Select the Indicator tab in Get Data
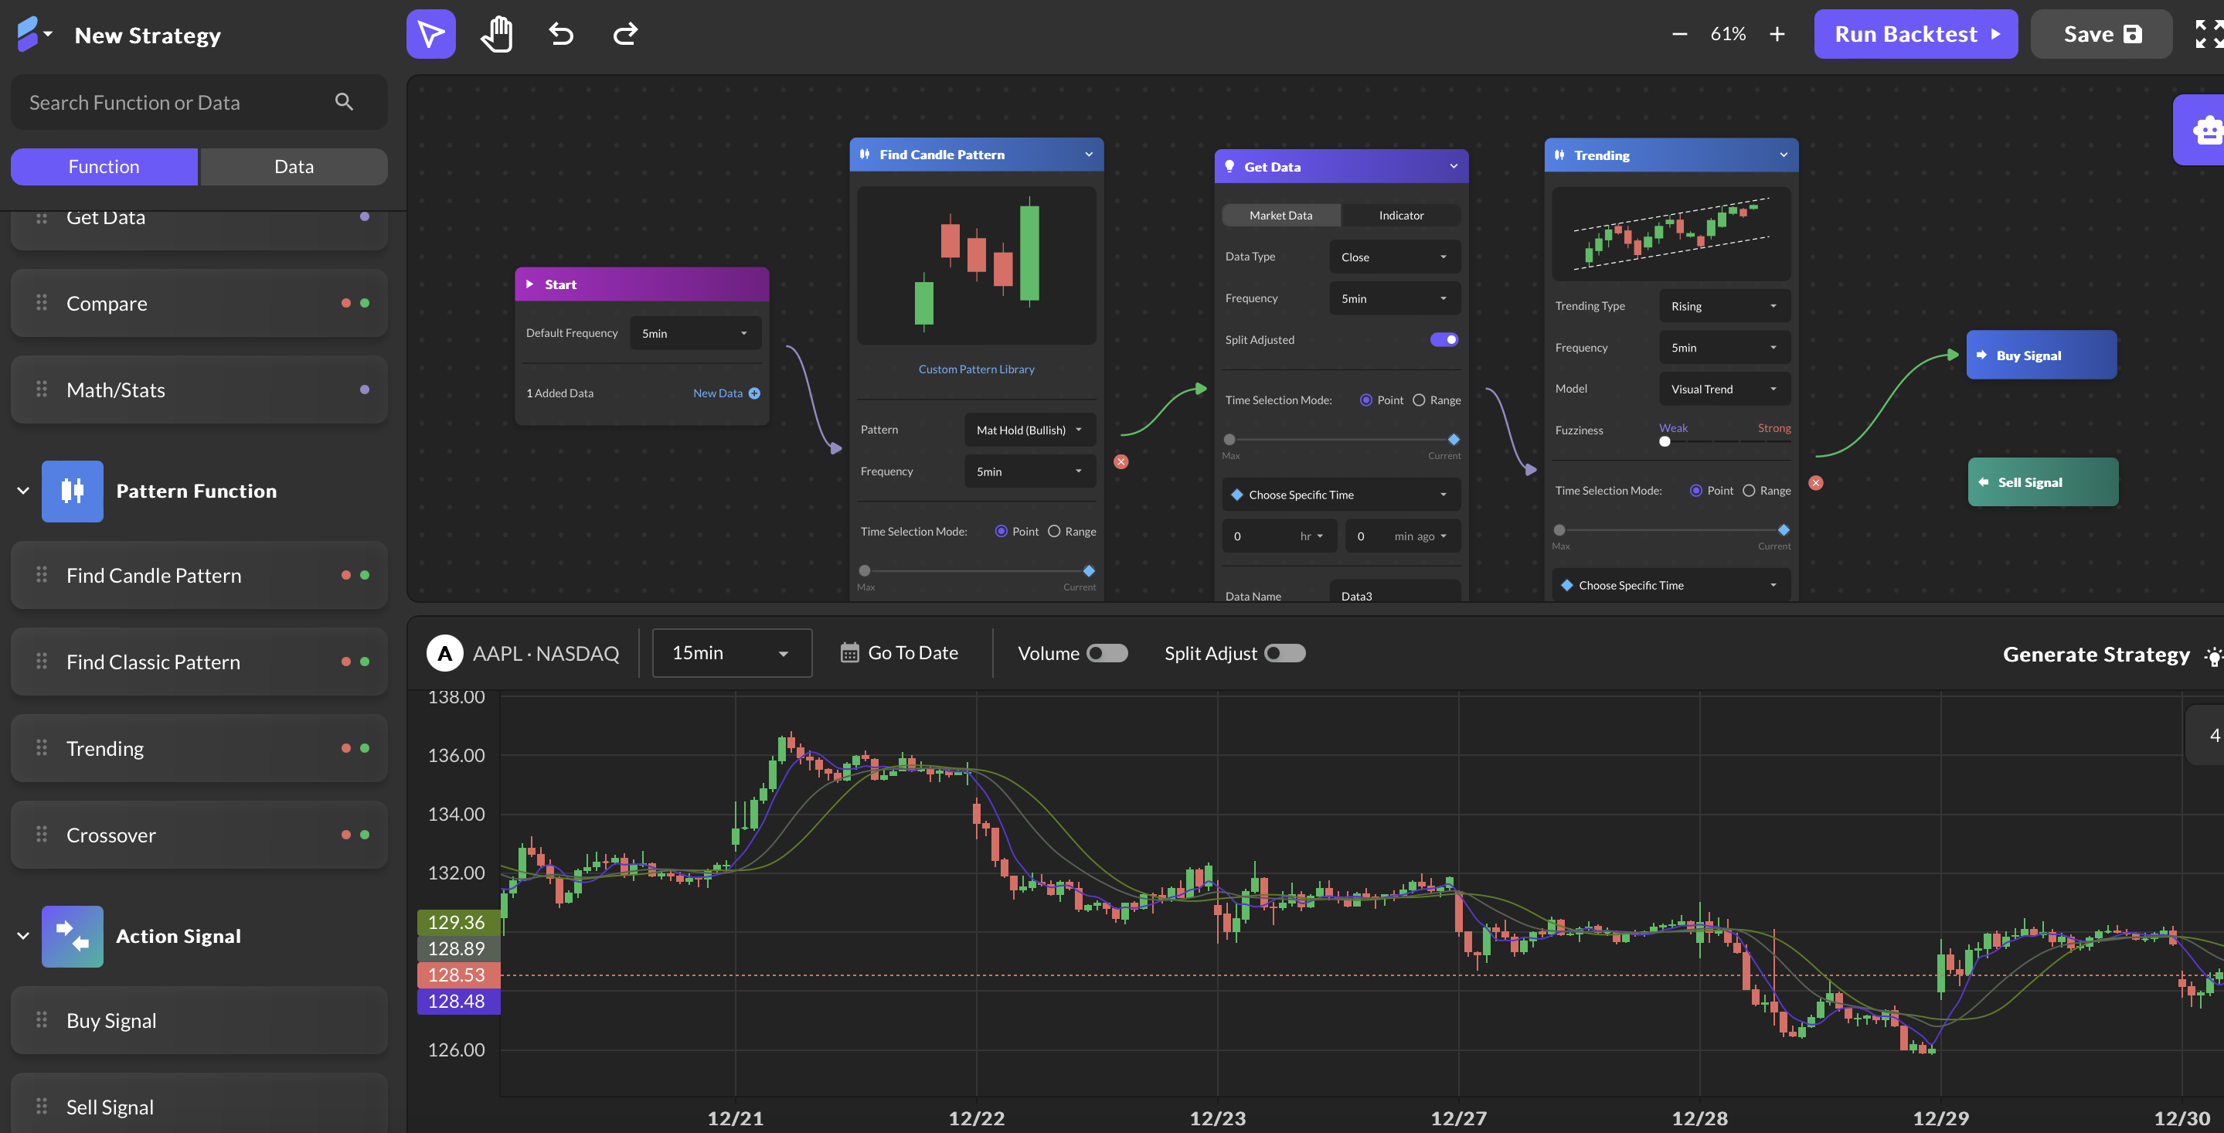2224x1133 pixels. click(x=1400, y=215)
